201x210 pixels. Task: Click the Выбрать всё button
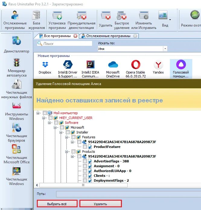point(57,204)
